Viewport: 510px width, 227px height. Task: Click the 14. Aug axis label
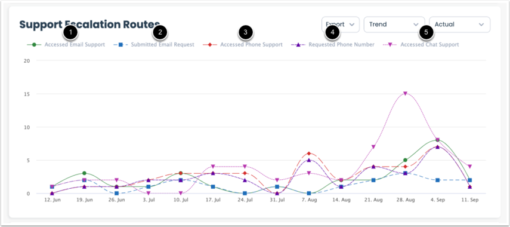point(341,200)
